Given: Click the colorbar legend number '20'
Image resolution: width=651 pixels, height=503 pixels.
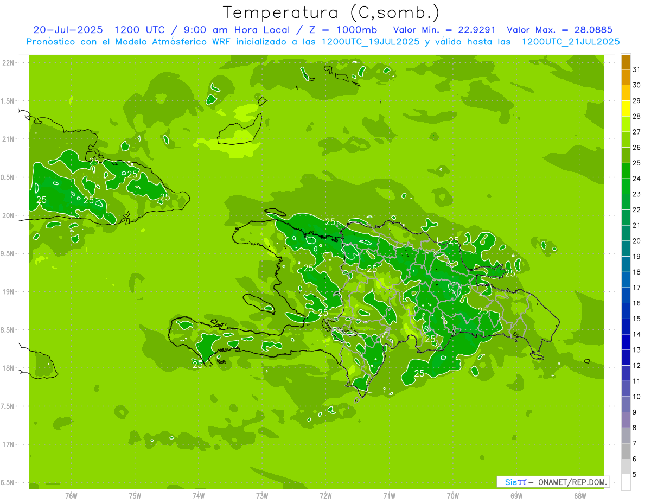Looking at the screenshot, I should click(x=637, y=241).
